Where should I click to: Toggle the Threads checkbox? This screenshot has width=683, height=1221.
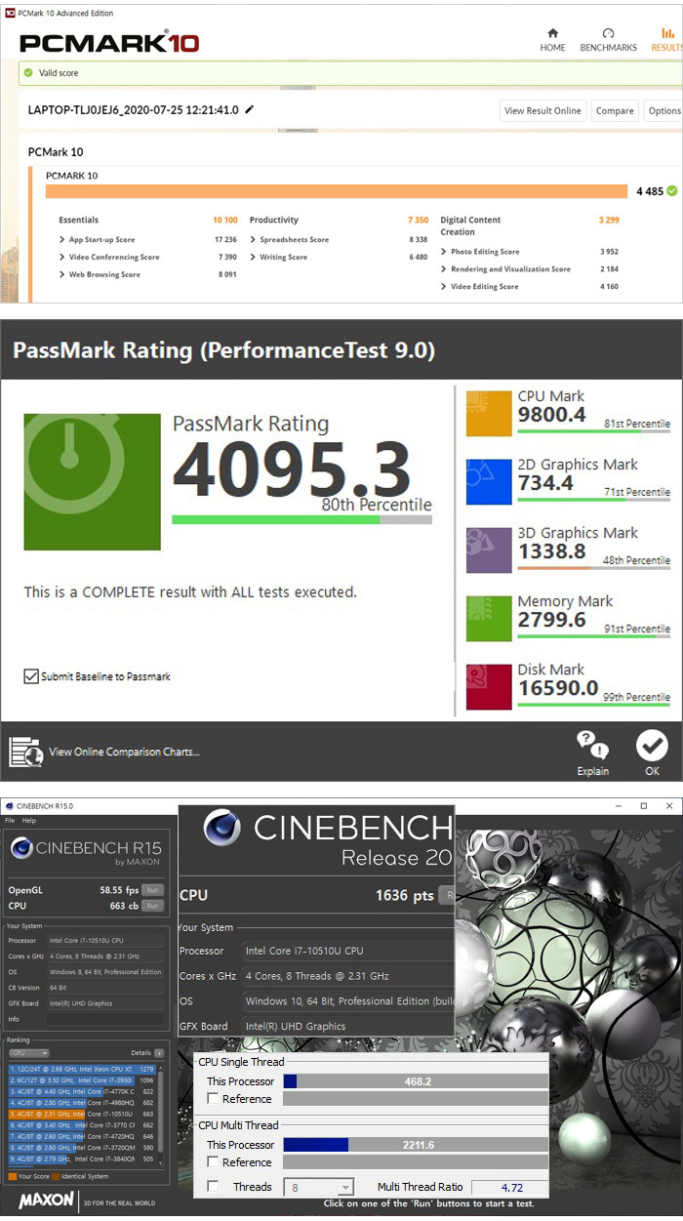click(x=214, y=1187)
